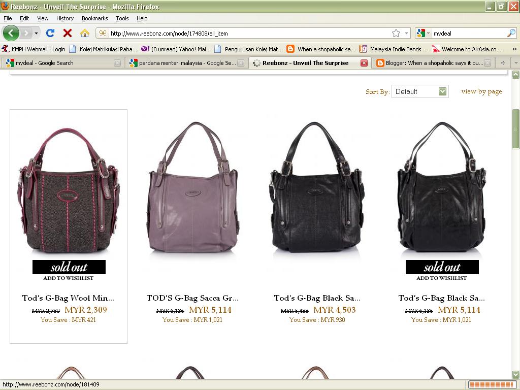520x390 pixels.
Task: Open Welcome to AirAsia.co... bookmark
Action: 466,49
